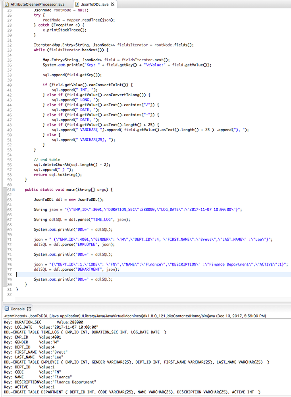The width and height of the screenshot is (291, 397).
Task: Click the 'TIME_LOG' string in ddl.parse call
Action: (102, 219)
